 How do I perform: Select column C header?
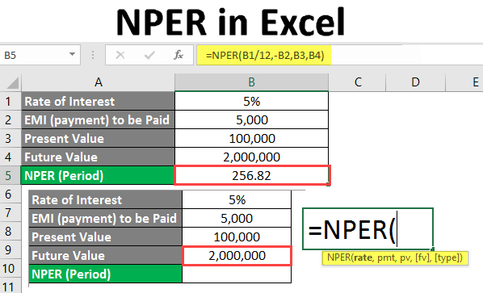pos(357,82)
